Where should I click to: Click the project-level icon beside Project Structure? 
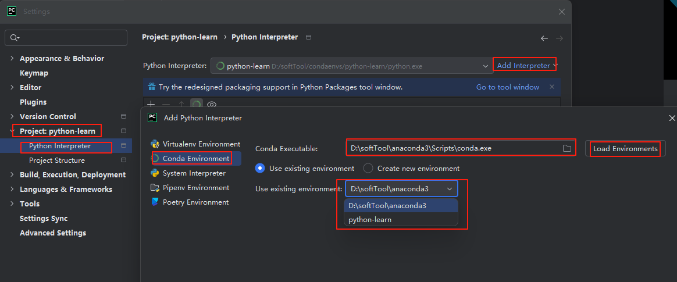(x=123, y=160)
